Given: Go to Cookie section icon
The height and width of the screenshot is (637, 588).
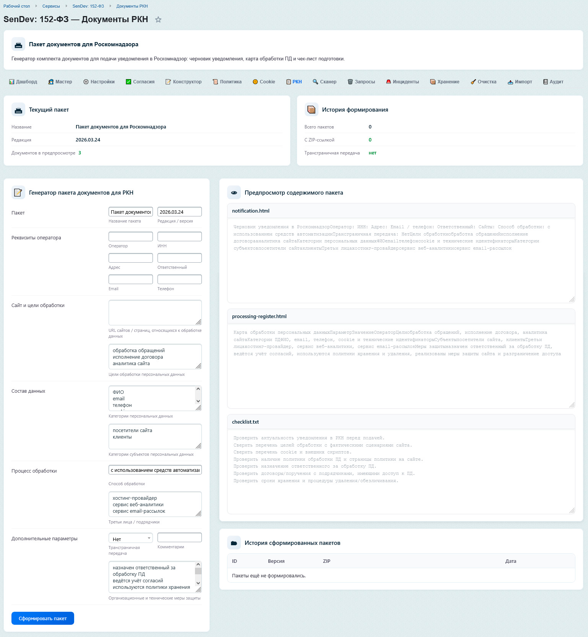Looking at the screenshot, I should [x=255, y=82].
